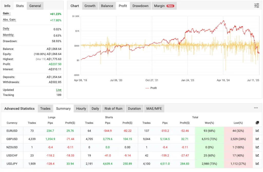Open the chart filter settings icon
This screenshot has height=172, width=263.
[x=256, y=5]
